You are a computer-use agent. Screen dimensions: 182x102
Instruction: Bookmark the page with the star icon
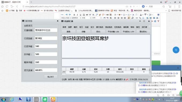(131, 6)
